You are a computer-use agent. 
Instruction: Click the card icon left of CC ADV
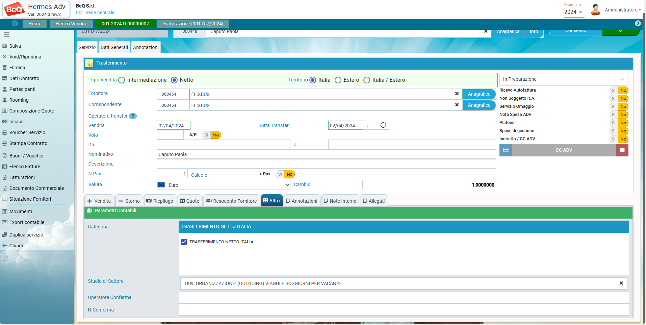coord(506,150)
